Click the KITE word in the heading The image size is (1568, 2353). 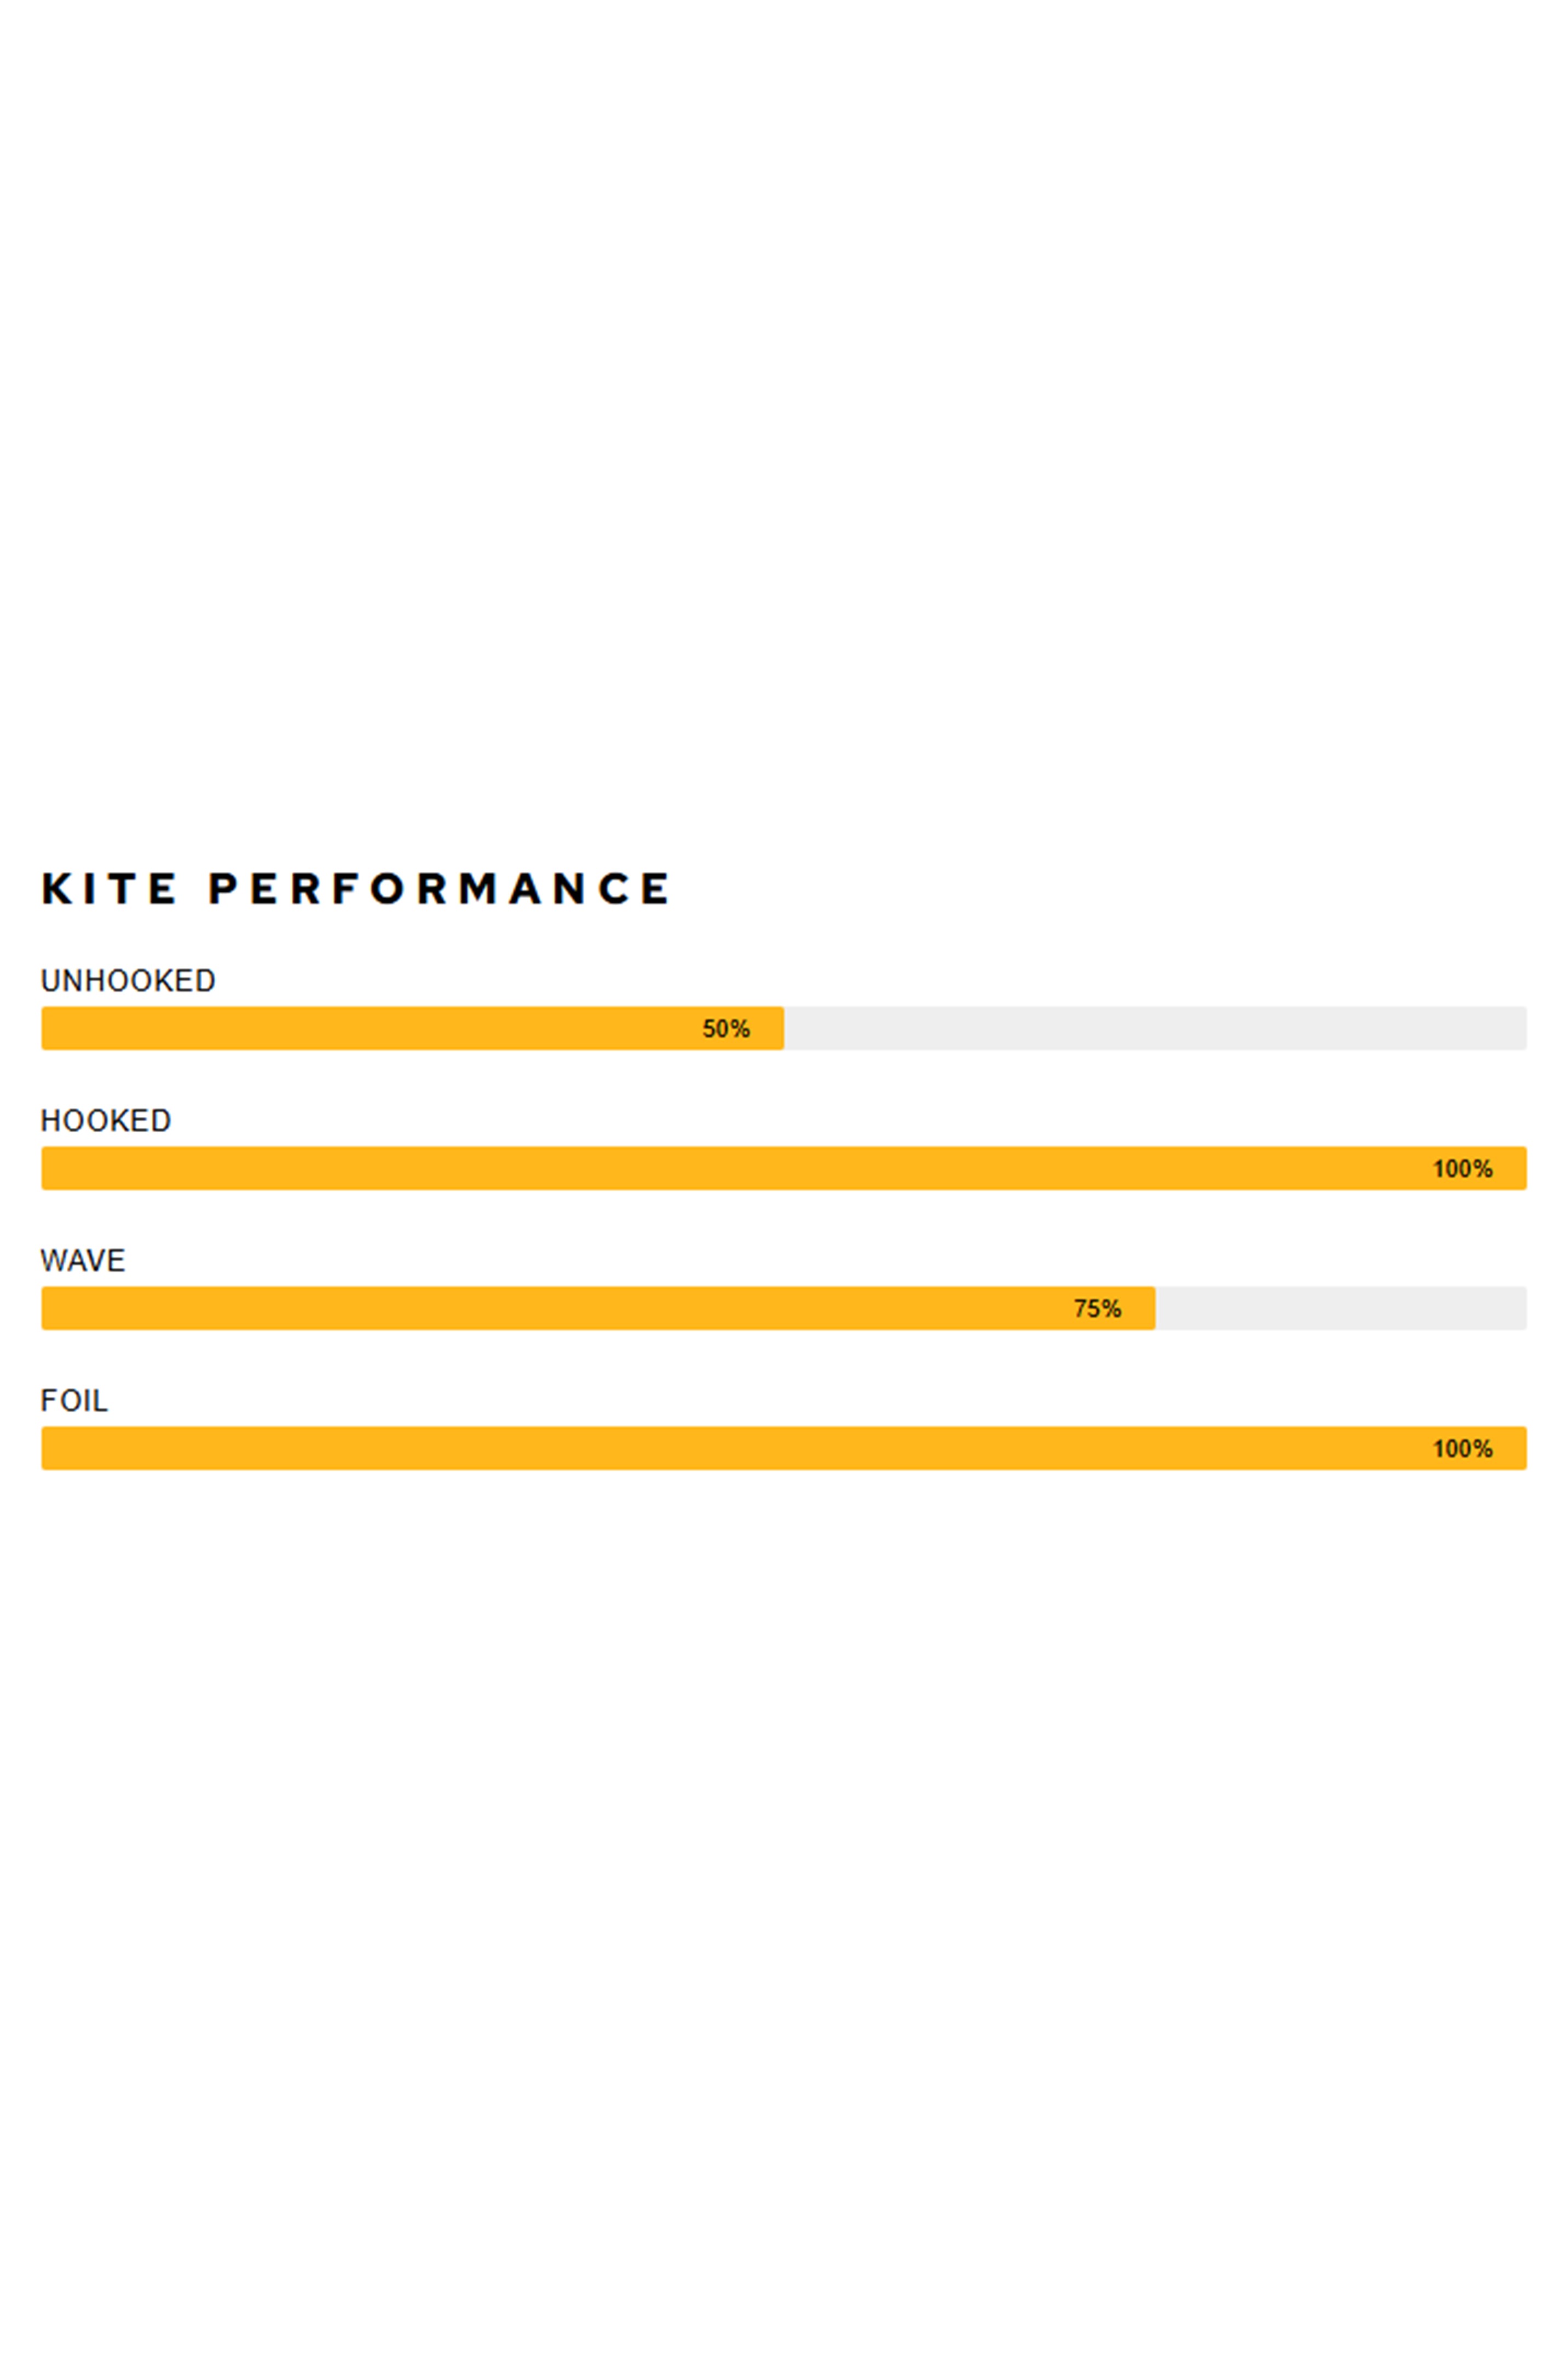pyautogui.click(x=109, y=888)
